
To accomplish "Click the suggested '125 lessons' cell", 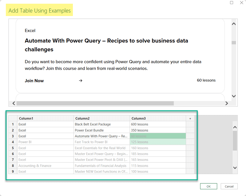I will (x=158, y=142).
